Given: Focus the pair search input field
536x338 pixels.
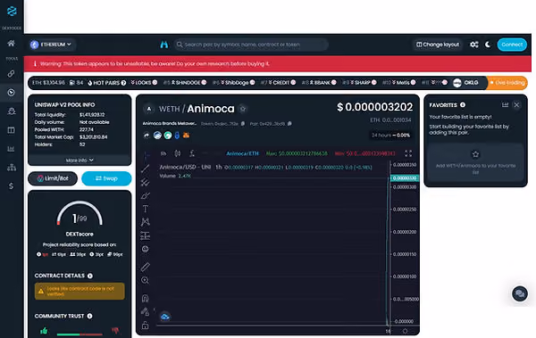Looking at the screenshot, I should click(x=251, y=45).
